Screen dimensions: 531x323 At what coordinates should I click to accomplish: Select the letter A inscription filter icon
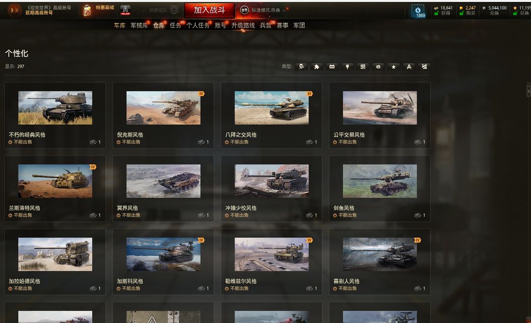409,67
